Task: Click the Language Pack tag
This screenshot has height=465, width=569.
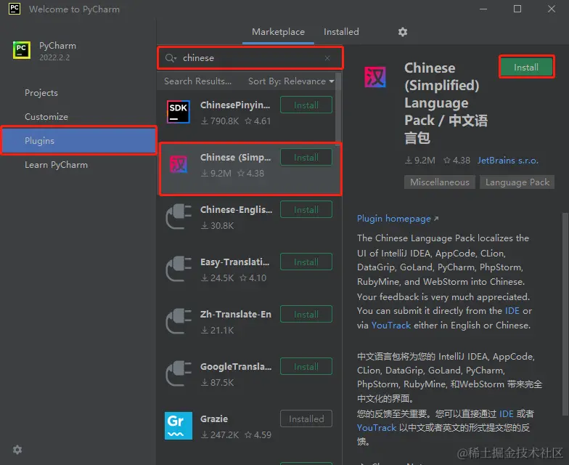Action: pos(517,182)
